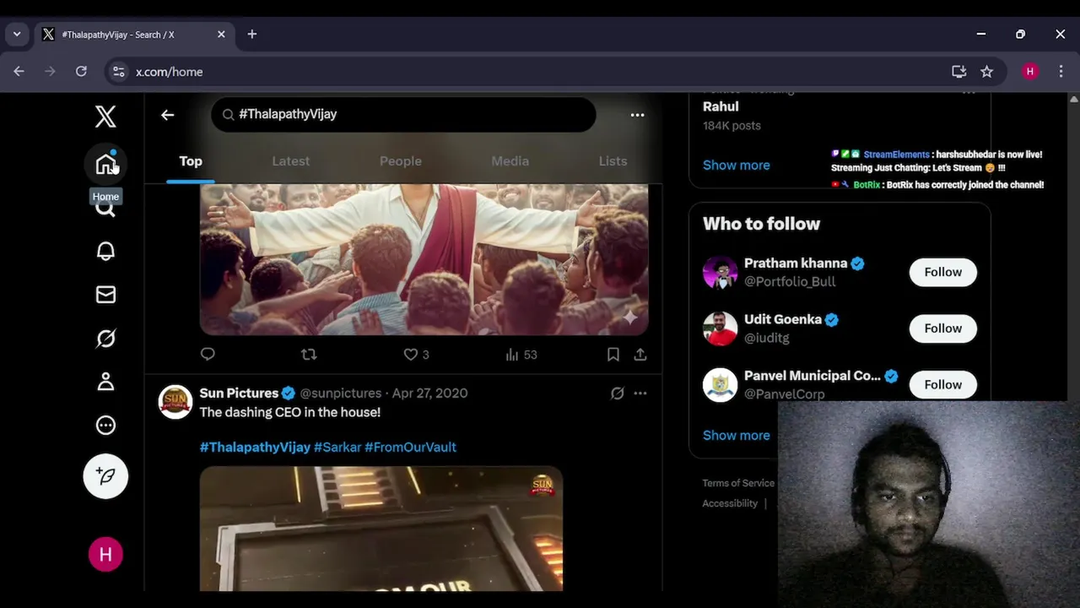
Task: Open Udit Goenka avatar
Action: tap(720, 328)
